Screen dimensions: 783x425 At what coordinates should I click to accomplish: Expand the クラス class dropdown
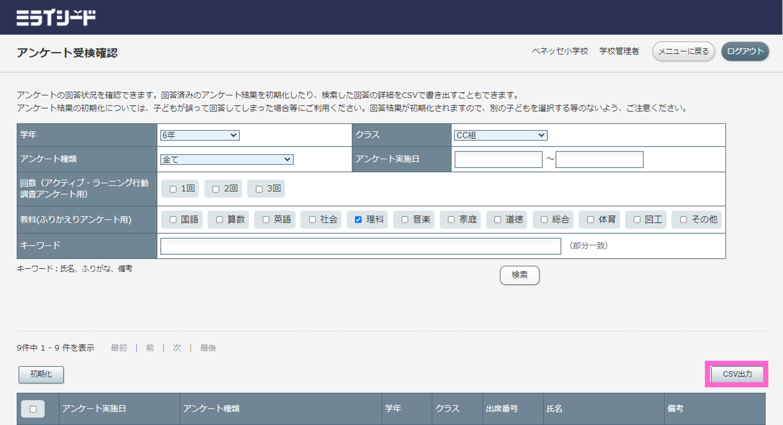pos(500,135)
